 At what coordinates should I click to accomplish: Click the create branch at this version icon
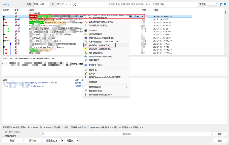86,46
